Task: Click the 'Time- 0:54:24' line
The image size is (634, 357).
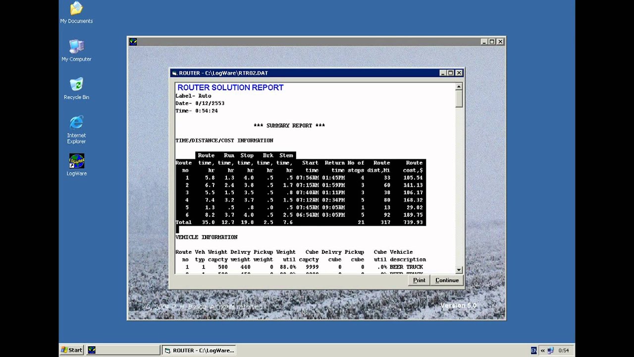Action: [196, 111]
